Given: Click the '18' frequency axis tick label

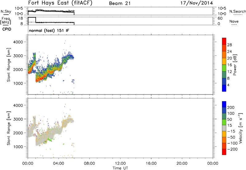Looking at the screenshot, I should click(21, 18).
